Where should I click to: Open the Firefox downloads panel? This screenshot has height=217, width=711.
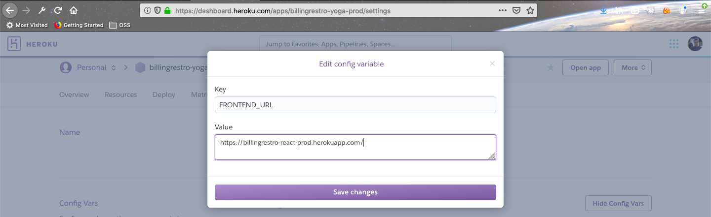tap(603, 10)
